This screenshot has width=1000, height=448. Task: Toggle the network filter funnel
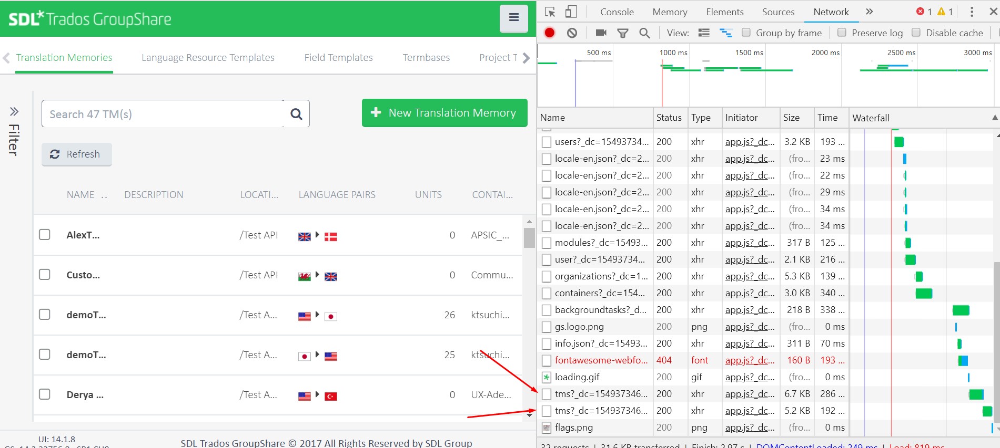(623, 33)
